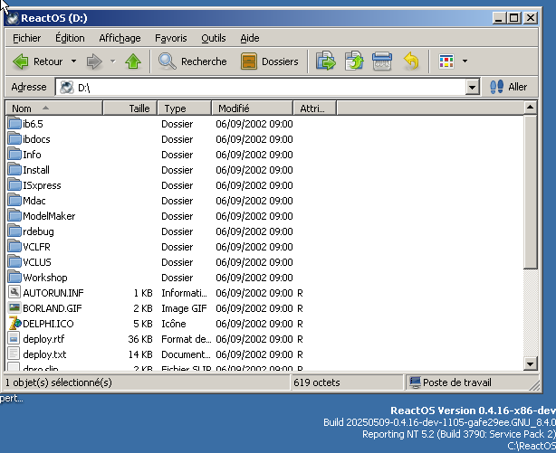The image size is (556, 453).
Task: Select the VCLFR folder icon
Action: (14, 247)
